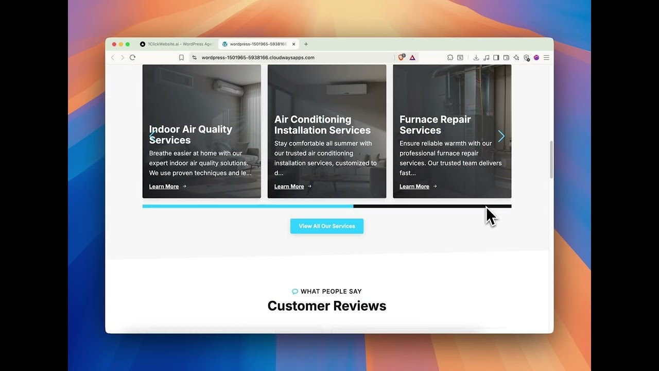Viewport: 659px width, 371px height.
Task: Open the Brave Playlist music note icon
Action: point(487,57)
